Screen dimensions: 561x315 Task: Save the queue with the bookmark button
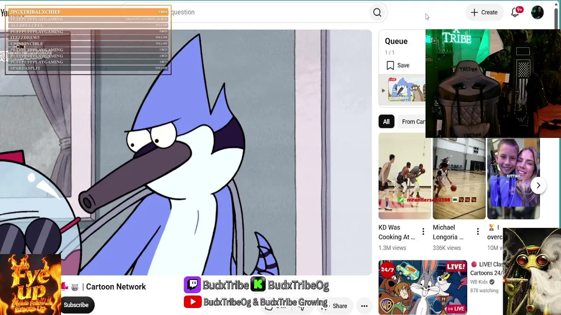coord(398,66)
